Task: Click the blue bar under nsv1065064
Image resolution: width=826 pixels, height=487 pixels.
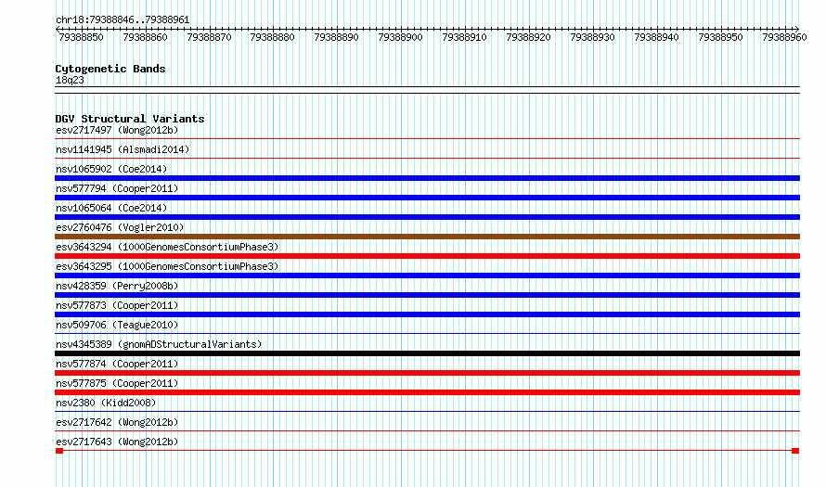Action: (x=427, y=217)
